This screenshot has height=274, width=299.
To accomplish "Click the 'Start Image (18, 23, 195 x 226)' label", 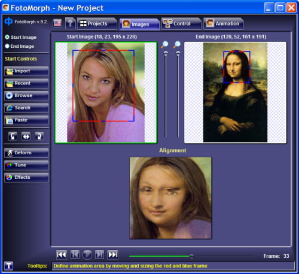I will click(x=102, y=36).
